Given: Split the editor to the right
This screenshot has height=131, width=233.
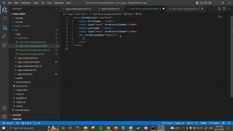Looking at the screenshot, I should [x=224, y=9].
